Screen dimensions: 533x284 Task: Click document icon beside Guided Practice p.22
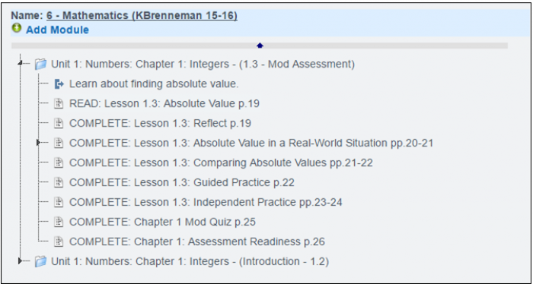(59, 183)
